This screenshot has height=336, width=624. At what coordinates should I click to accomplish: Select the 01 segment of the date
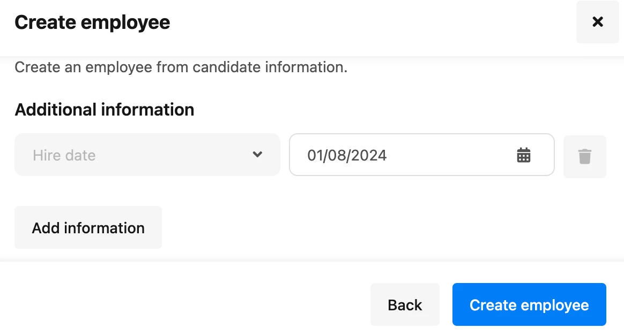(x=315, y=155)
